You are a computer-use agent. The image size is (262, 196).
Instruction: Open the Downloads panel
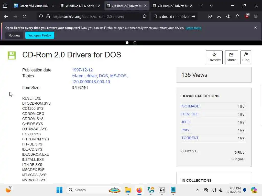pyautogui.click(x=219, y=17)
